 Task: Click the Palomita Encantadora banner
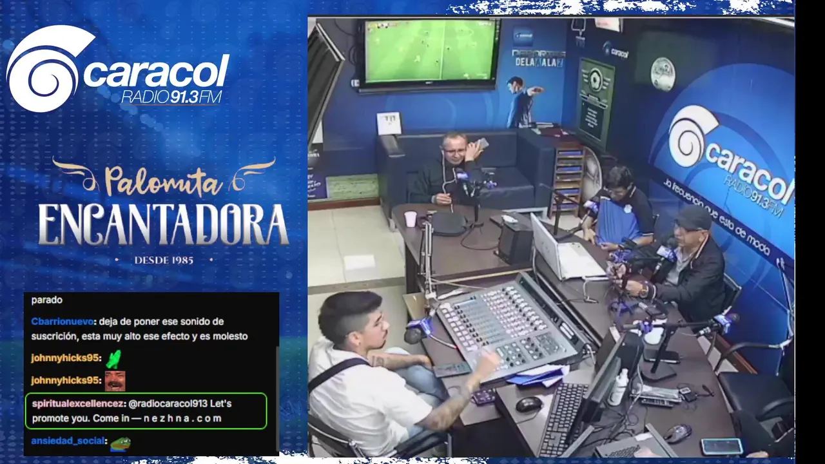[163, 211]
